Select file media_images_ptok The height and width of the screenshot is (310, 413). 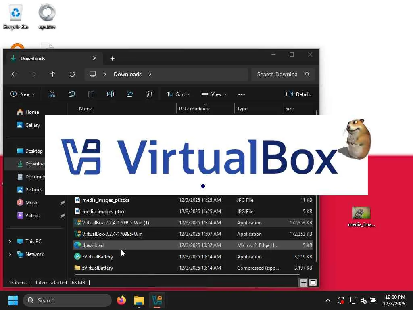[x=192, y=212]
